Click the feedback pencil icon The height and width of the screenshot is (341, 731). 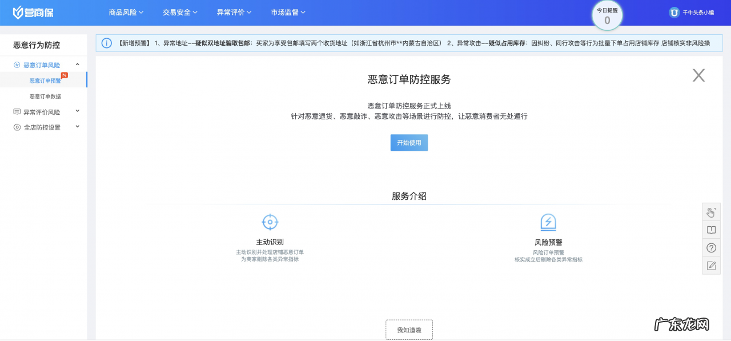(x=711, y=265)
